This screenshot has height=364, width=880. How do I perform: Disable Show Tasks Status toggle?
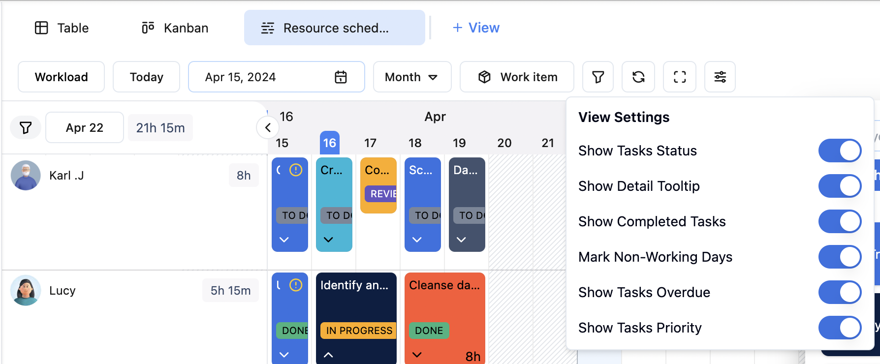click(x=839, y=151)
